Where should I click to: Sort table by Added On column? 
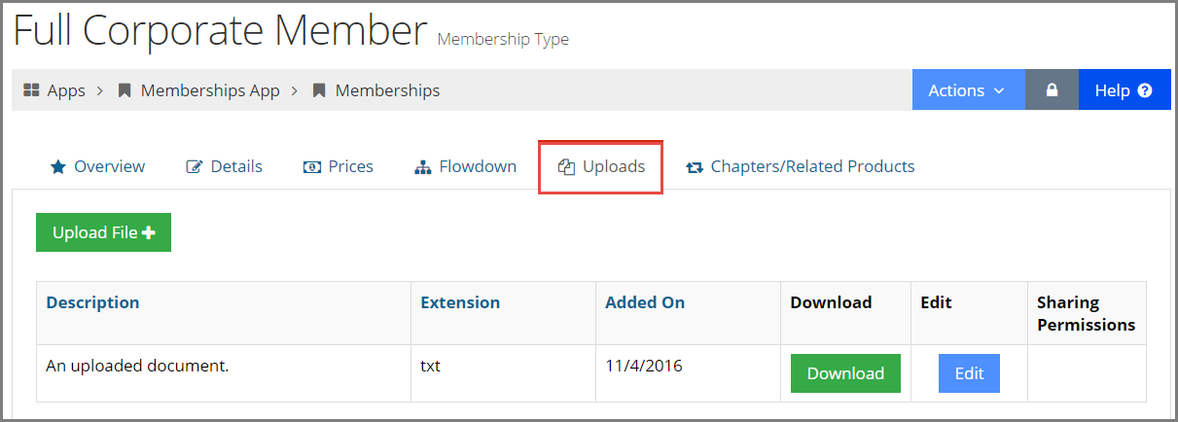(x=645, y=302)
